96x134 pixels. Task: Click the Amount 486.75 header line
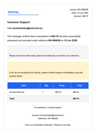(81, 16)
